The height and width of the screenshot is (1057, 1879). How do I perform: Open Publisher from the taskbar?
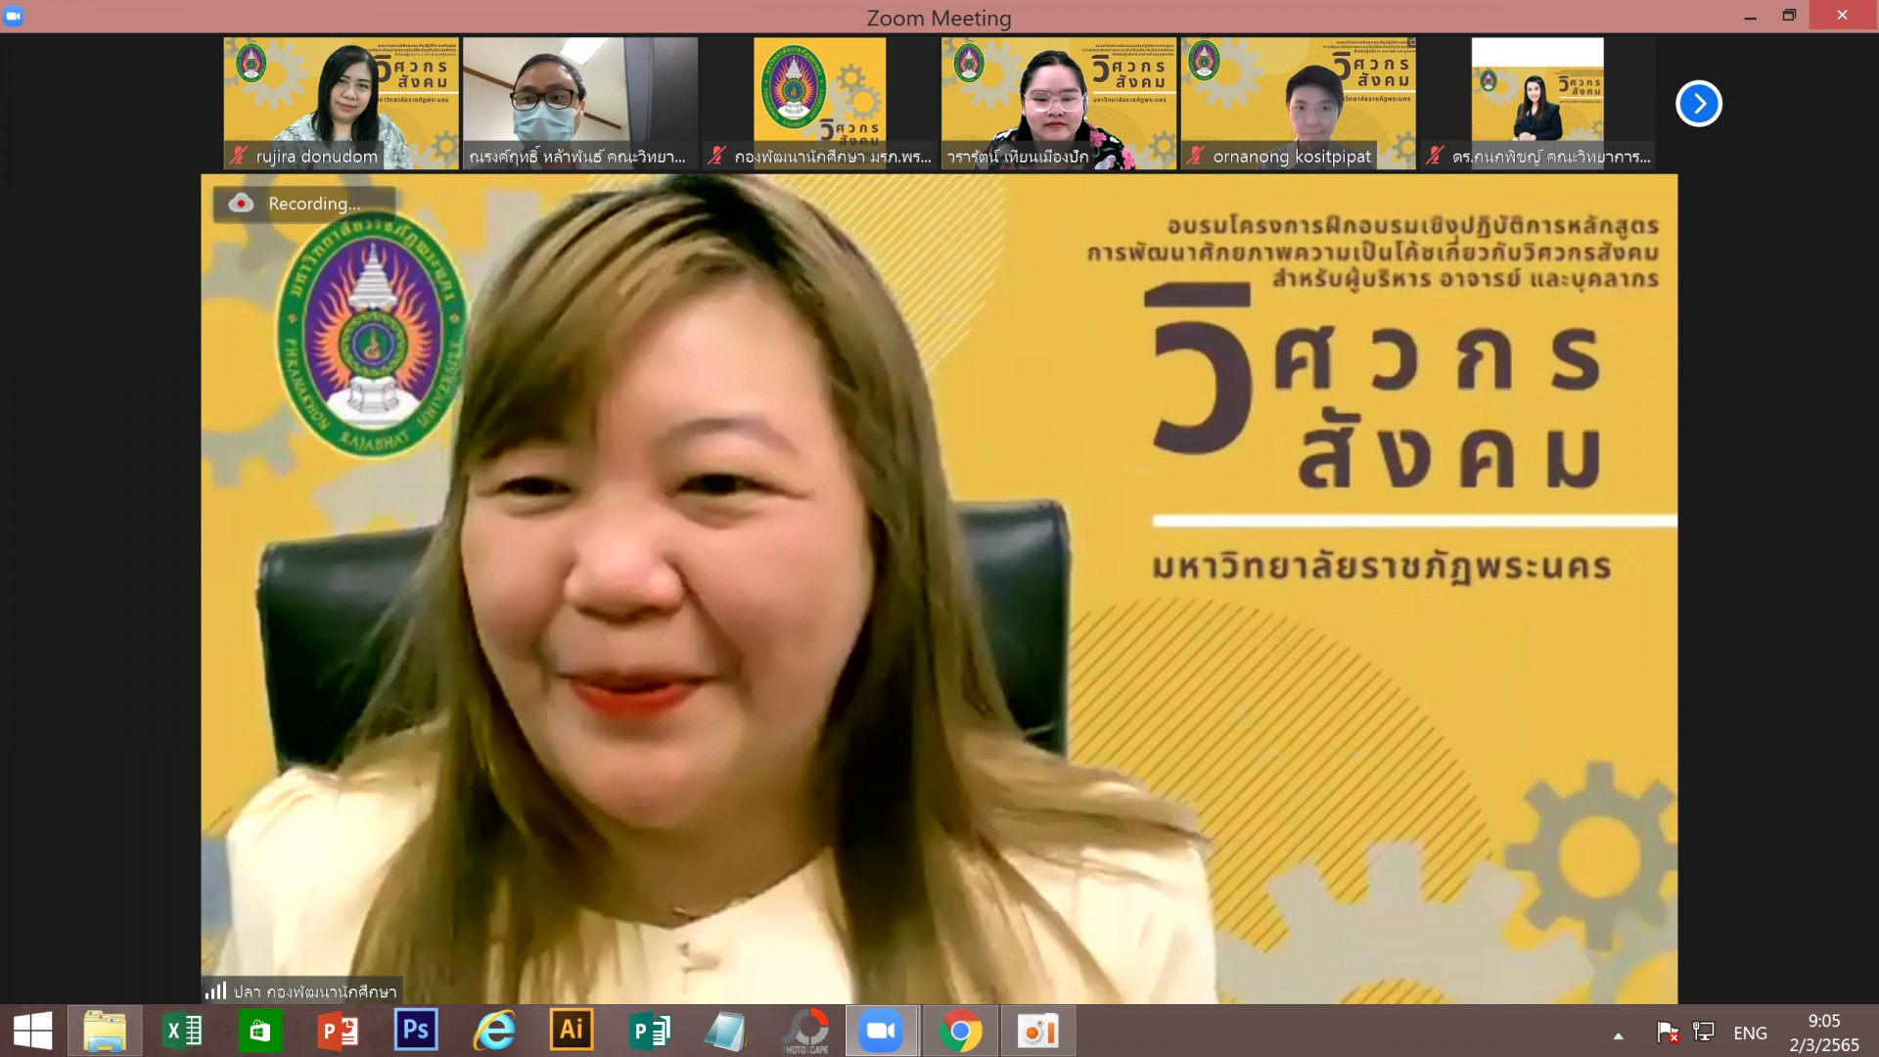(x=649, y=1031)
